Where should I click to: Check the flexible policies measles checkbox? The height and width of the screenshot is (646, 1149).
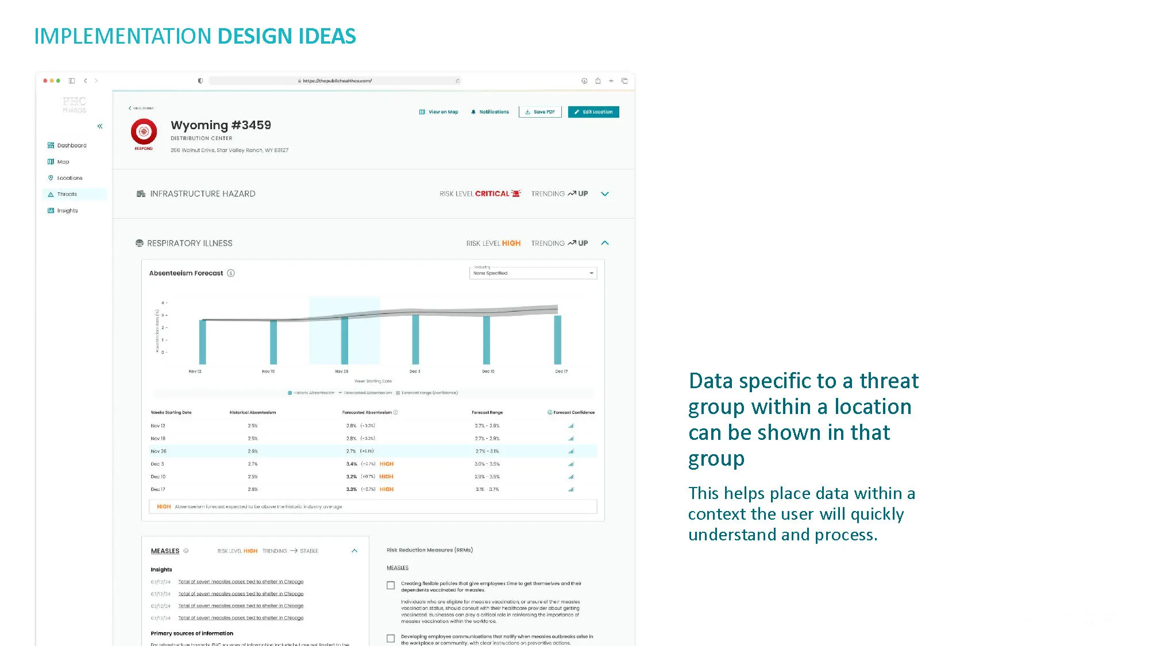(391, 585)
